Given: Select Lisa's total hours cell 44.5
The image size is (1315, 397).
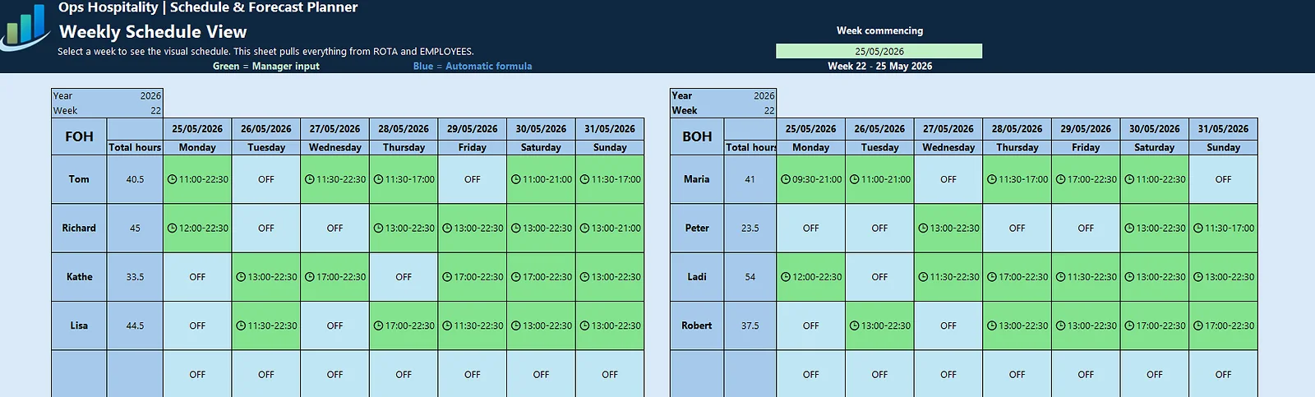Looking at the screenshot, I should coord(135,325).
